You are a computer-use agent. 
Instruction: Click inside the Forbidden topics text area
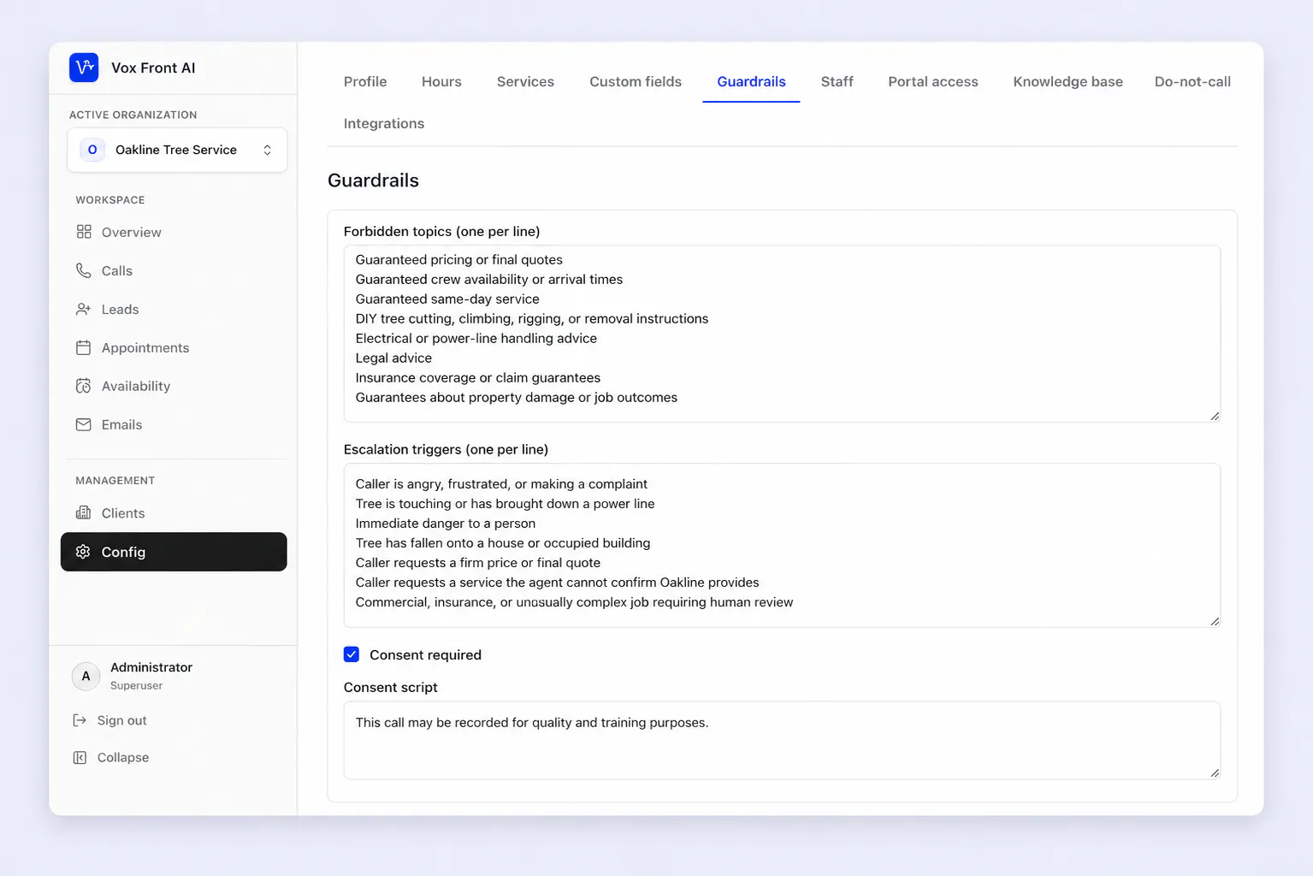tap(782, 334)
